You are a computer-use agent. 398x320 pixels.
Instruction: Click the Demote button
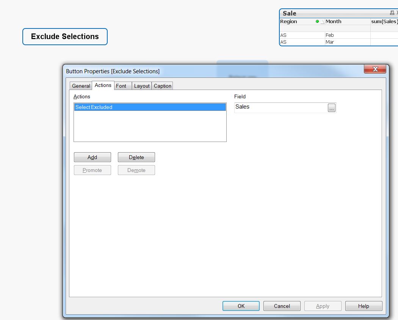click(x=136, y=170)
